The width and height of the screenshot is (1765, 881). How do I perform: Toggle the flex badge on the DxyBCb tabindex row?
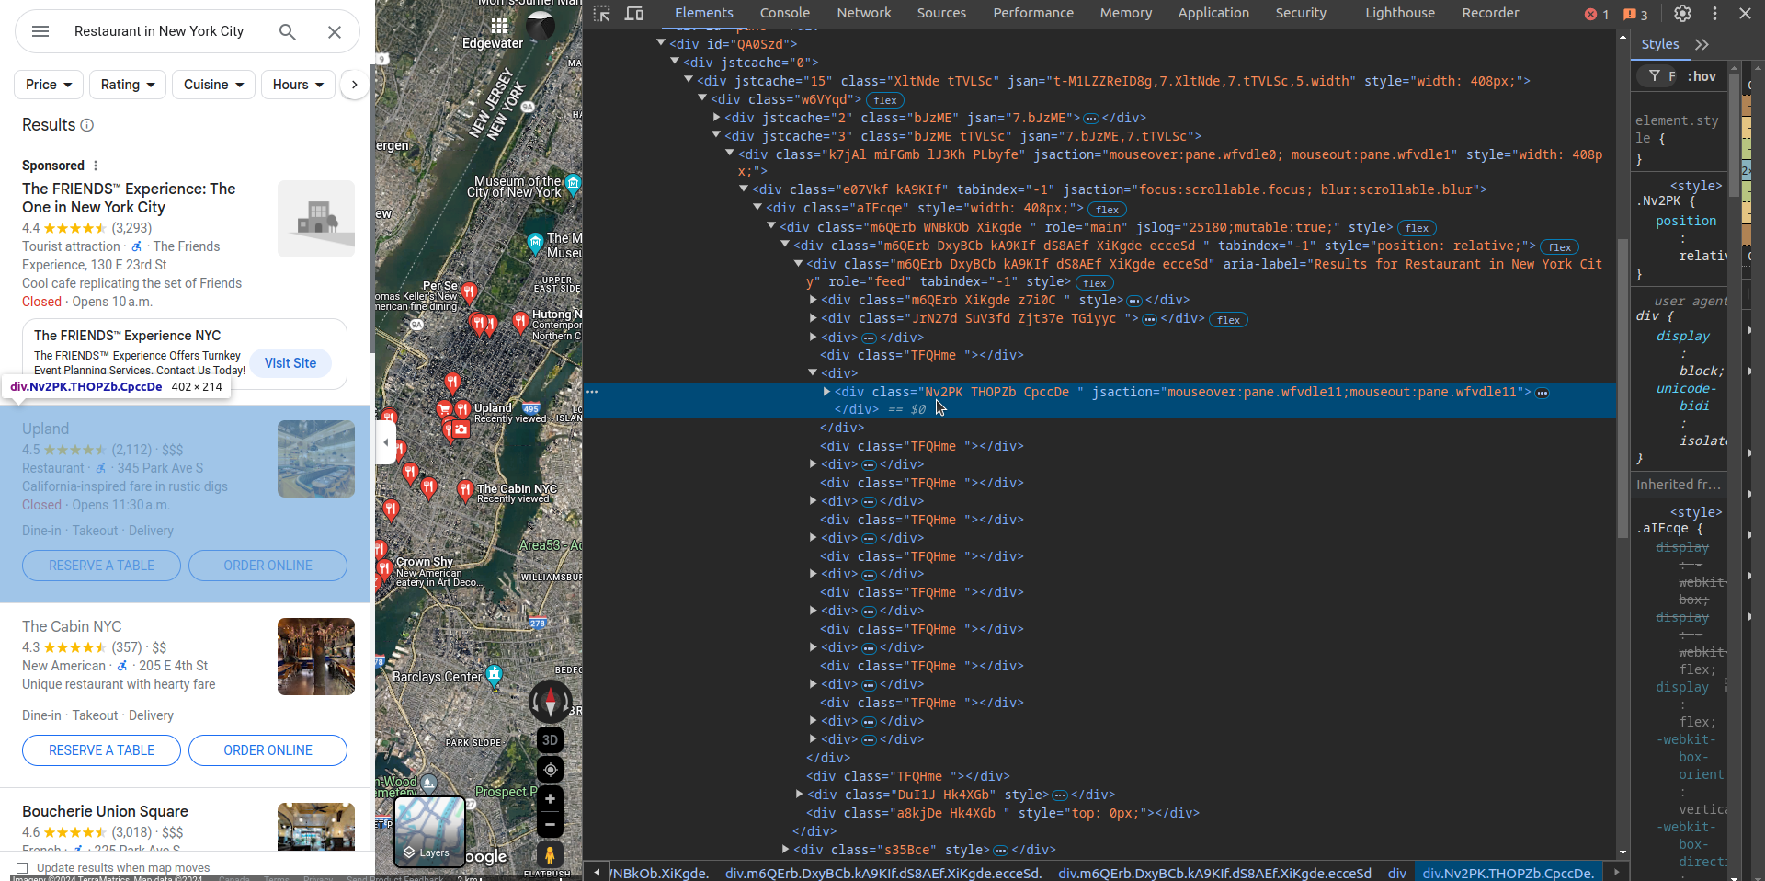[x=1559, y=247]
